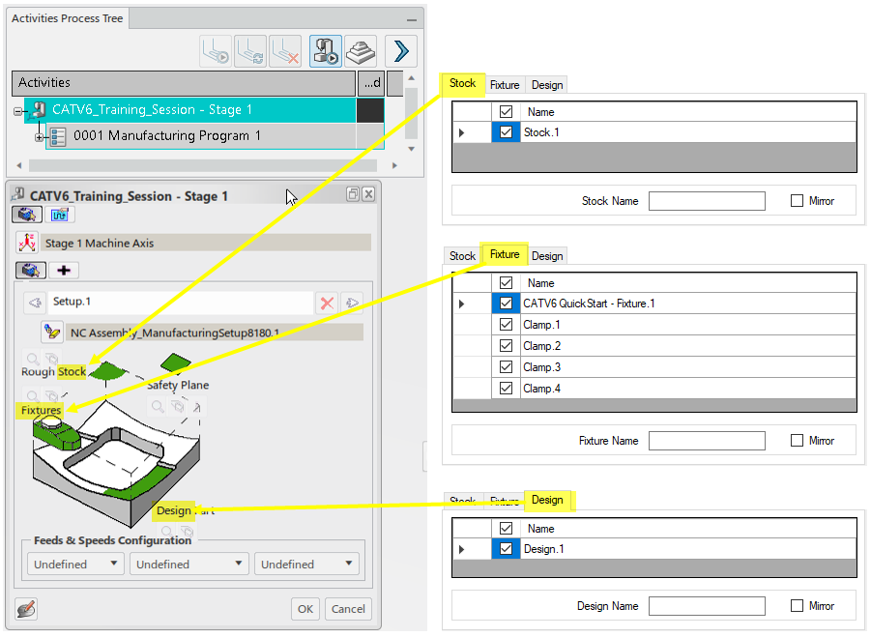Enable Mirror next to Fixture Name

point(797,441)
